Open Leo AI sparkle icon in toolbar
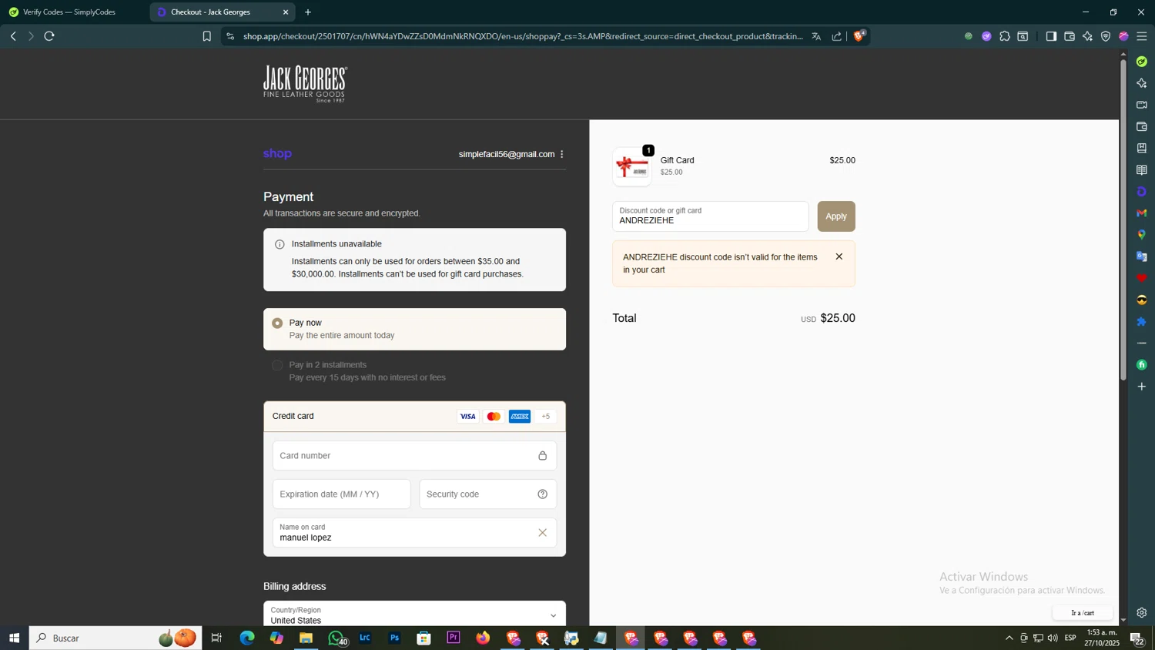Viewport: 1155px width, 650px height. pos(1087,36)
